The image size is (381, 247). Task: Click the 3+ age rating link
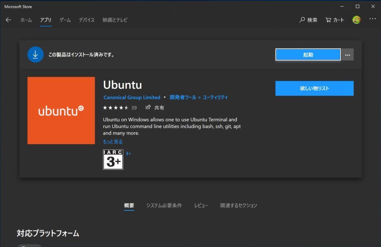[x=128, y=154]
